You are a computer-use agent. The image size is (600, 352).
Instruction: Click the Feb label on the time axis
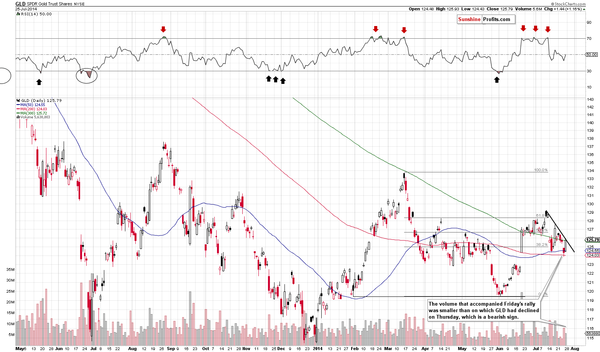coord(355,349)
